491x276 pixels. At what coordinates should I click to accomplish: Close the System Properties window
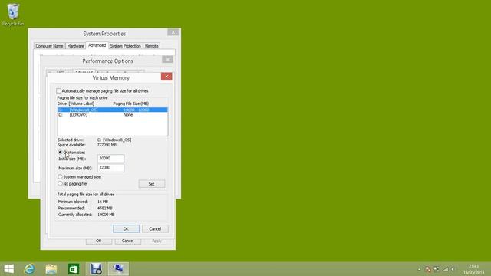pyautogui.click(x=173, y=32)
